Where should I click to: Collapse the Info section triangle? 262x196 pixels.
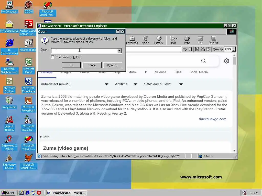pyautogui.click(x=41, y=137)
